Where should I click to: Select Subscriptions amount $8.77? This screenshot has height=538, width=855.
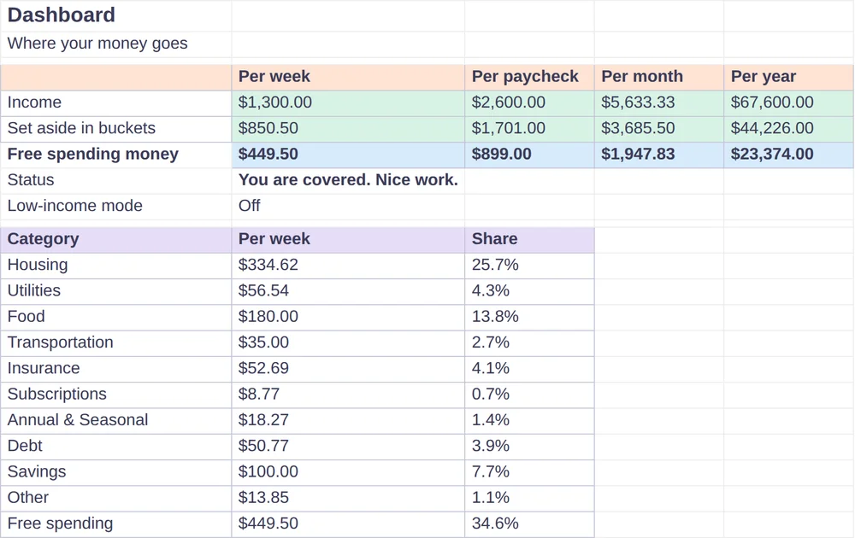348,395
